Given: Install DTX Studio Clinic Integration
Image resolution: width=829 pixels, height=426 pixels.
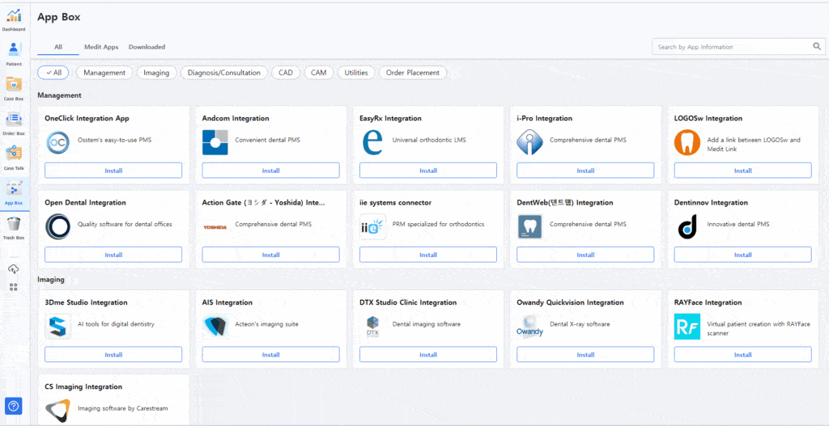Looking at the screenshot, I should [x=428, y=355].
